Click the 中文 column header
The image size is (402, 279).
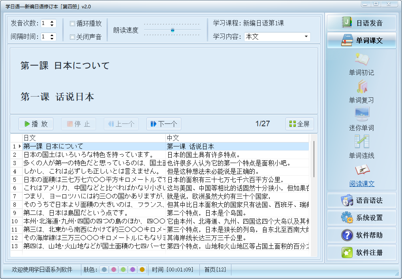point(237,138)
